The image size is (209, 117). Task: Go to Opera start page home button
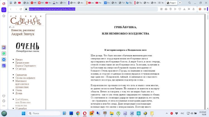(4, 10)
